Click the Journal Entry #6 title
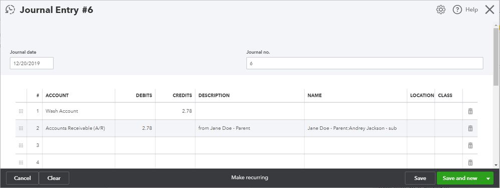 pyautogui.click(x=57, y=10)
